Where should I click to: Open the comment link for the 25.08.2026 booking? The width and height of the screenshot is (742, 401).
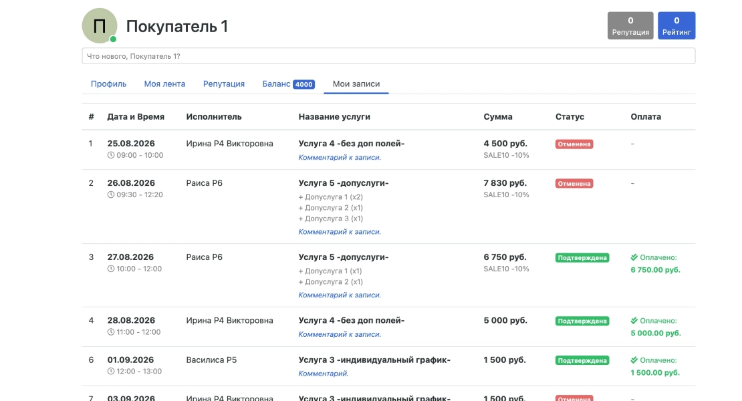(x=340, y=158)
